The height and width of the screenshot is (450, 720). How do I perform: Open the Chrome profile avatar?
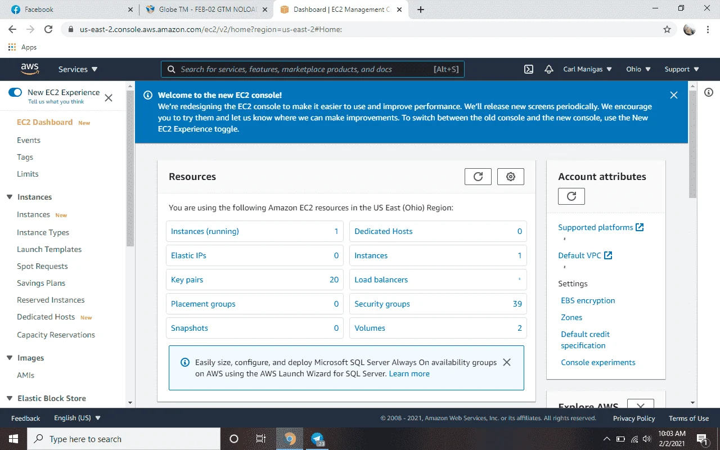click(690, 29)
